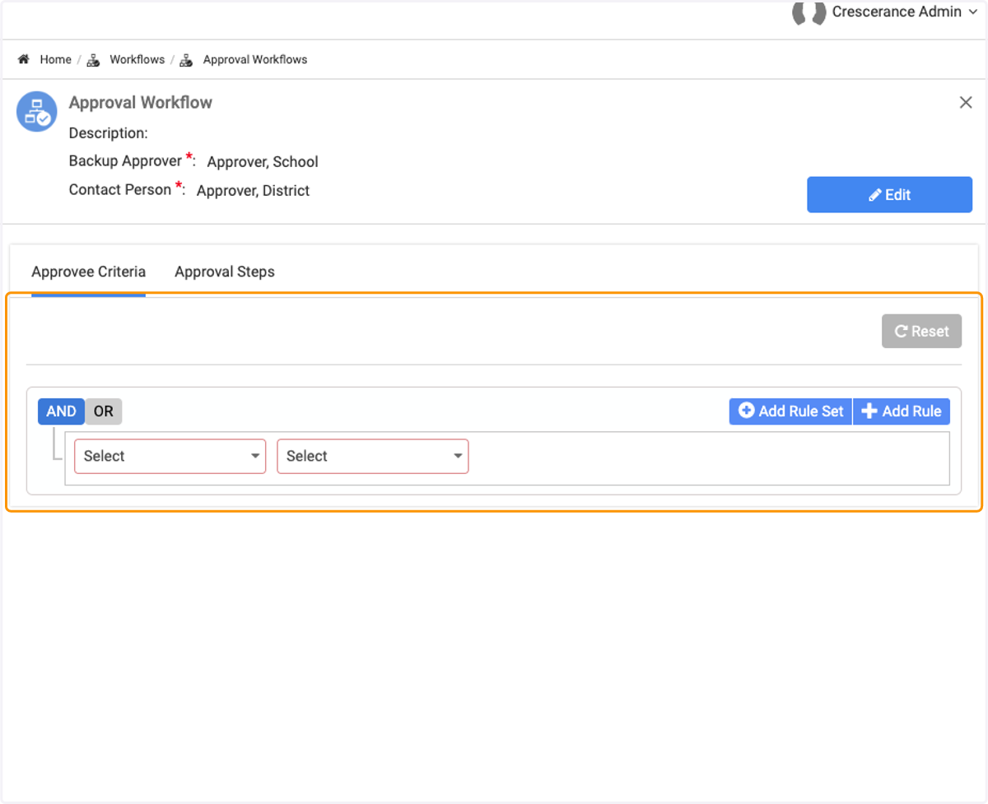The height and width of the screenshot is (804, 988).
Task: Click the grey Reset button
Action: point(921,331)
